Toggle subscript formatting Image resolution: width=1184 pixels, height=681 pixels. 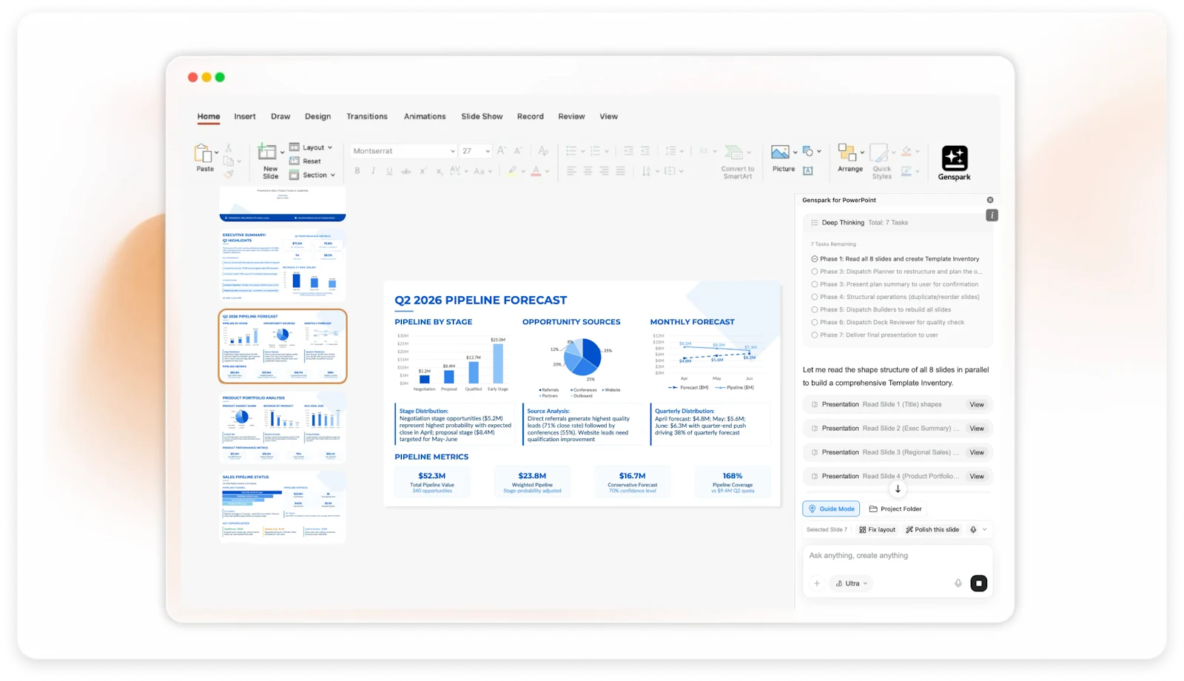(439, 171)
